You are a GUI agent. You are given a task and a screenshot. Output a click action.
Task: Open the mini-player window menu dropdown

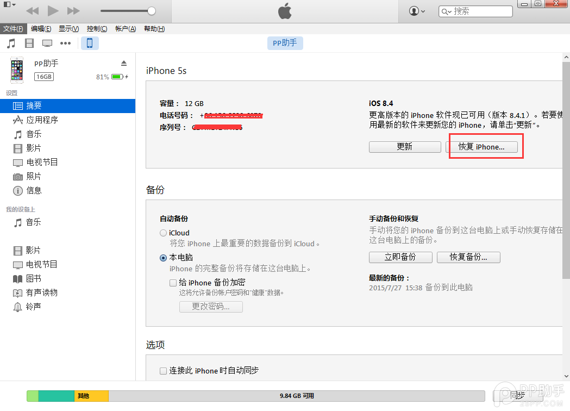click(x=9, y=5)
